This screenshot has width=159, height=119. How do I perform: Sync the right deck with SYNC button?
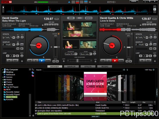(121, 61)
